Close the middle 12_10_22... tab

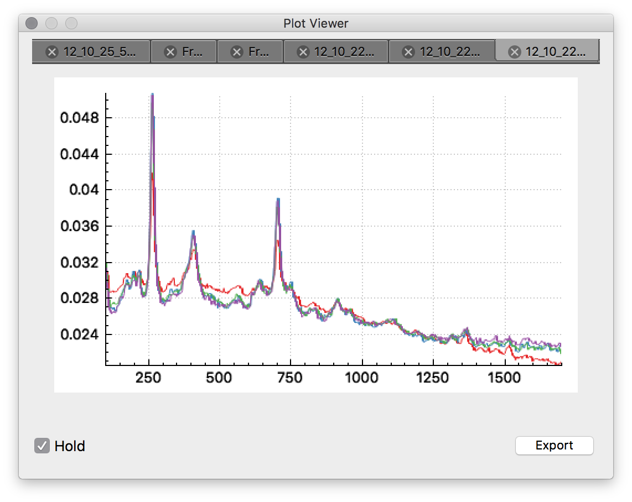(x=408, y=52)
